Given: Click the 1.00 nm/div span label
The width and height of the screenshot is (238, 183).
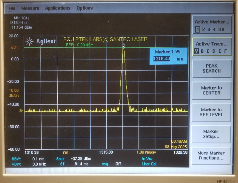Looking at the screenshot, I should pyautogui.click(x=146, y=152).
